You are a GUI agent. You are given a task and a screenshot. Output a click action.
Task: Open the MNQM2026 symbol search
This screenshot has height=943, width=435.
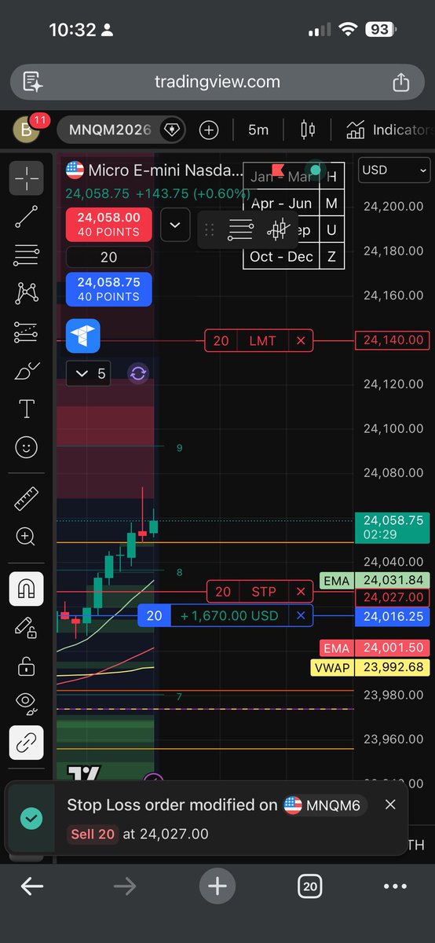pos(122,130)
